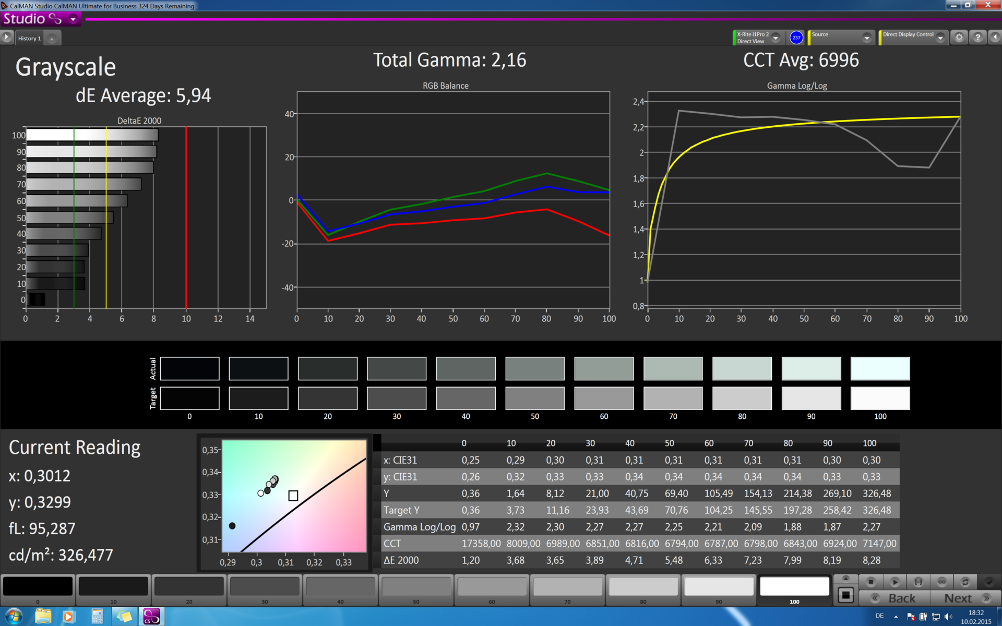Screen dimensions: 1002x626
Task: Expand the X-Rite i1Pro 2 meter dropdown
Action: (x=776, y=38)
